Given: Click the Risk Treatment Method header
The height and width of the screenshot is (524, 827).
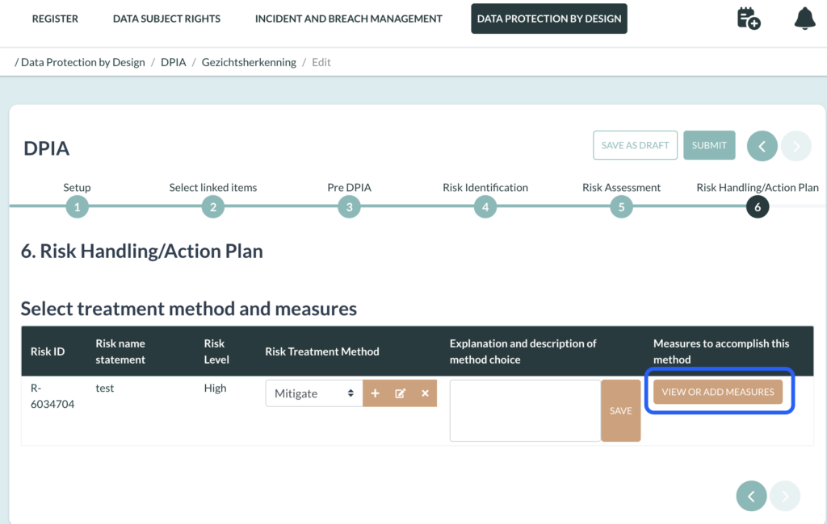Looking at the screenshot, I should 322,351.
